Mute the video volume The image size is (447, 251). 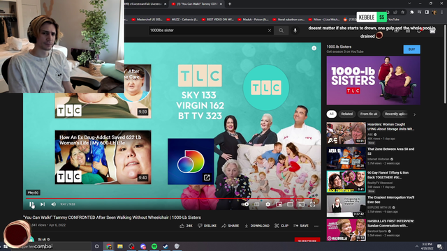53,204
